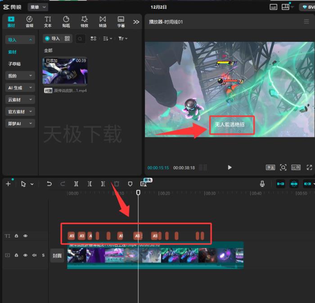Expand the AI 生成 section
This screenshot has width=315, height=303.
tap(20, 88)
